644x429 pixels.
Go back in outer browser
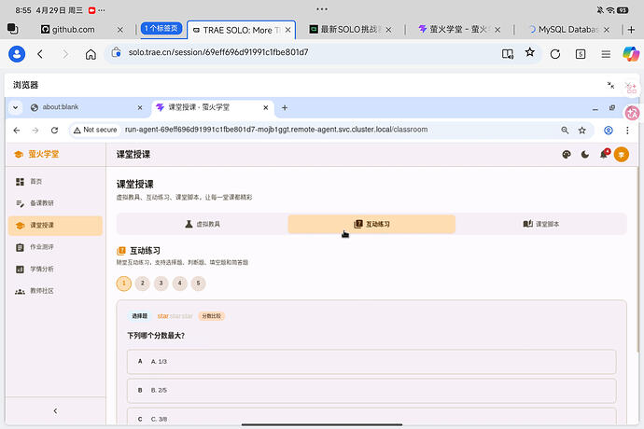point(40,54)
